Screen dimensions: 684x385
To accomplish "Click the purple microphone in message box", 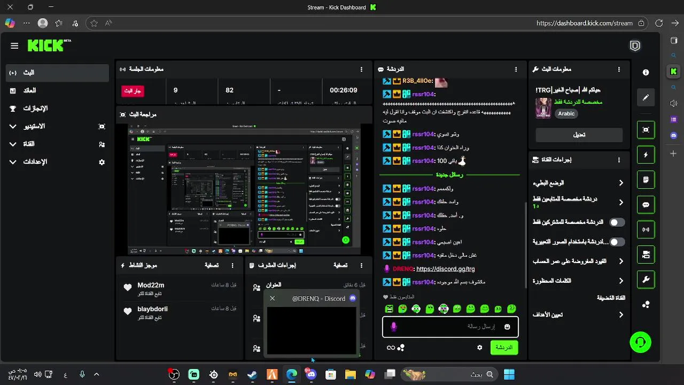I will pyautogui.click(x=394, y=327).
